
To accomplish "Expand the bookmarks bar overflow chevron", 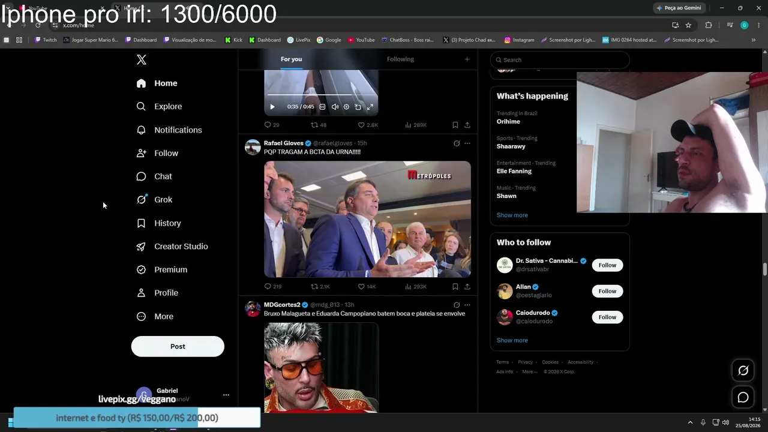I will (x=754, y=40).
